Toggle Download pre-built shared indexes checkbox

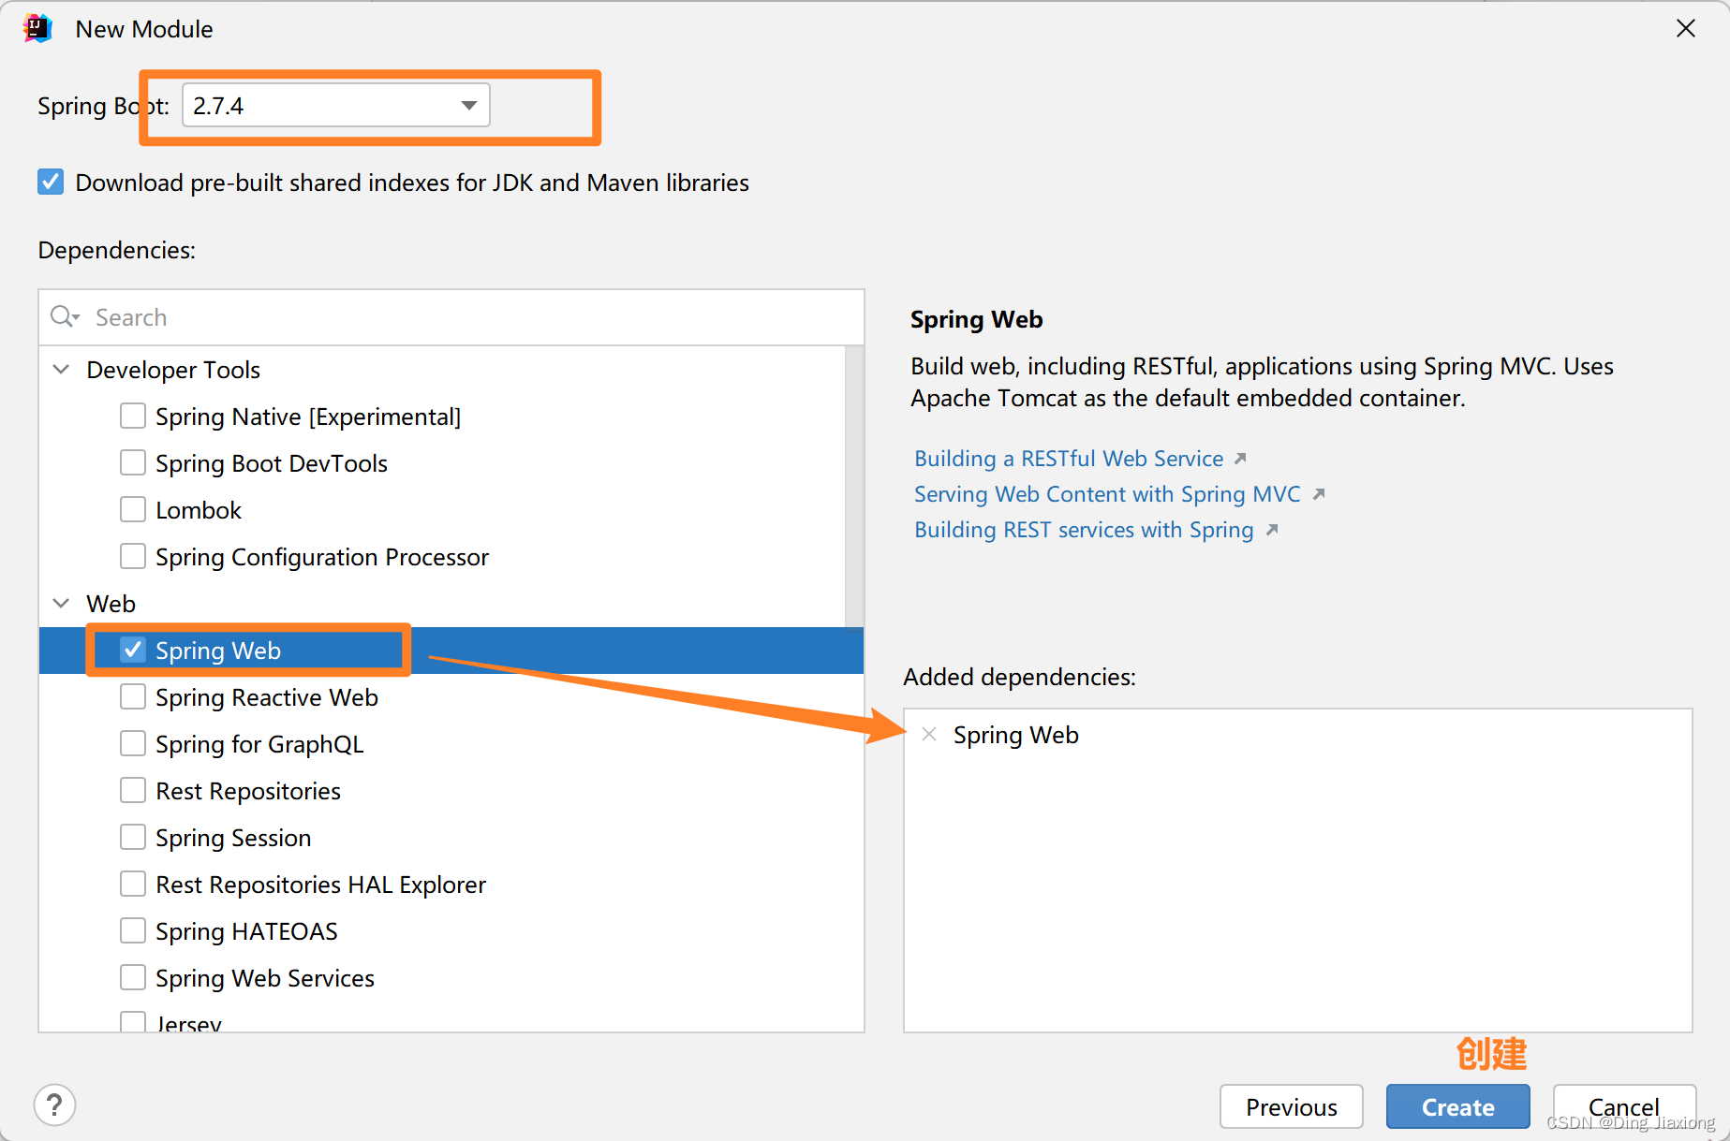point(51,182)
